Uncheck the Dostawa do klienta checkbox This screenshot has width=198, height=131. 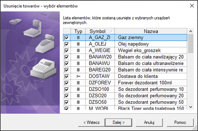(x=66, y=76)
